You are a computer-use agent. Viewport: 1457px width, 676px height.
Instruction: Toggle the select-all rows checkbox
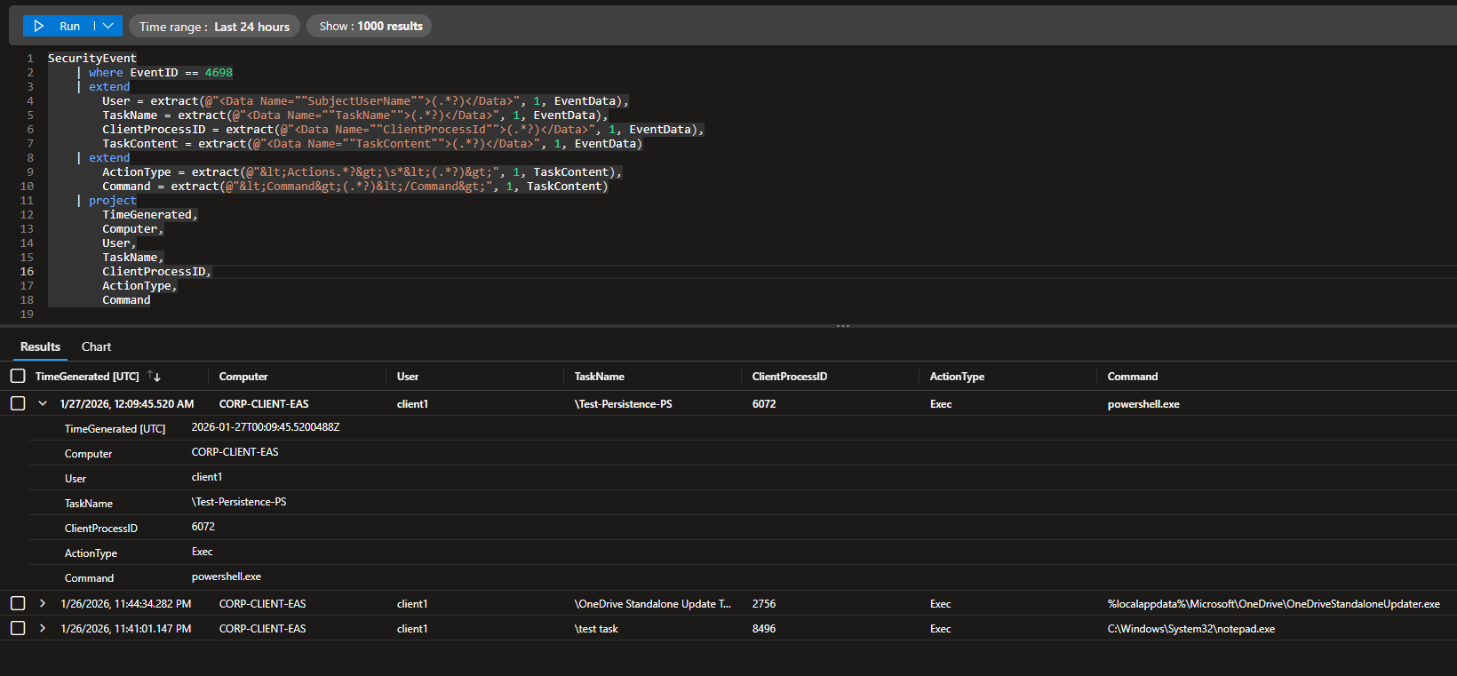(x=18, y=377)
